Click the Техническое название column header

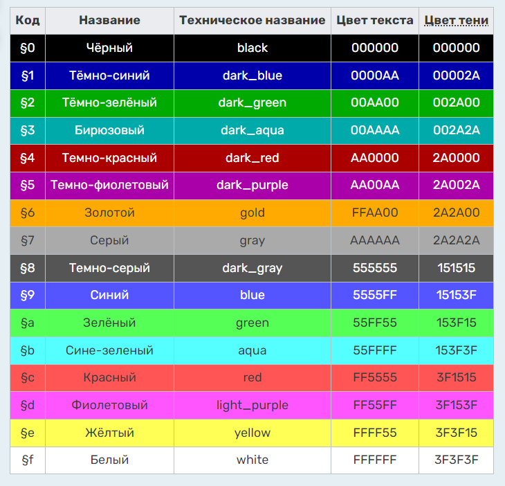(252, 21)
